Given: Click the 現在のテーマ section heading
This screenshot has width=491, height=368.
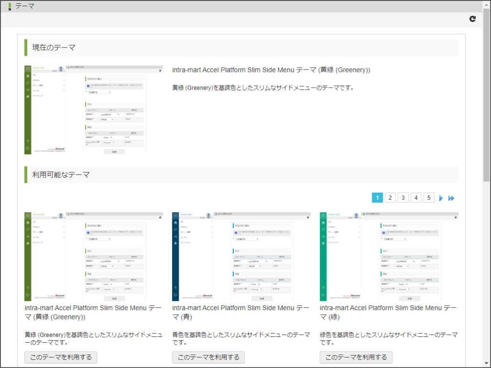Looking at the screenshot, I should [x=54, y=47].
